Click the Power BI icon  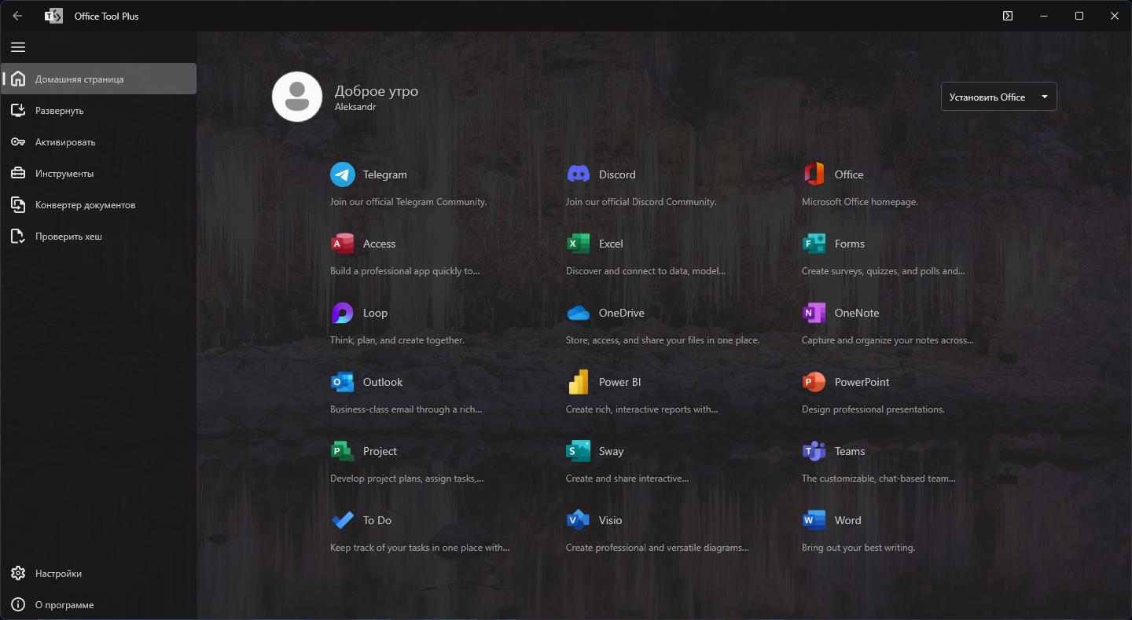(579, 382)
